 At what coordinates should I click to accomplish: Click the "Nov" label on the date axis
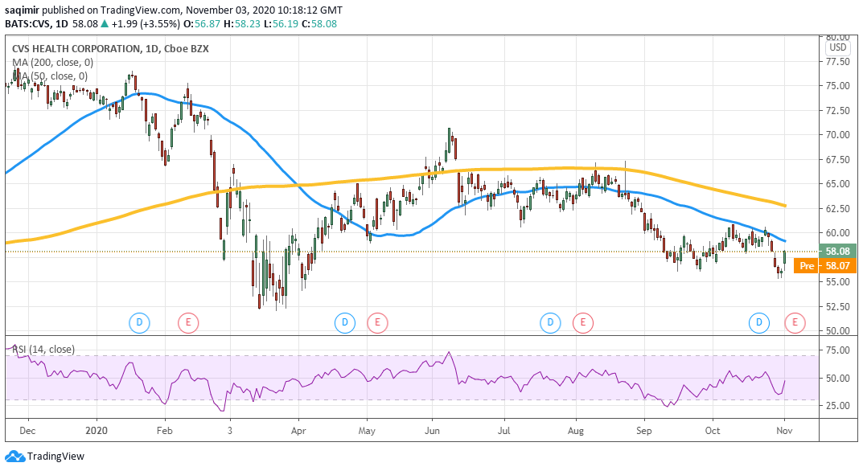pos(786,432)
